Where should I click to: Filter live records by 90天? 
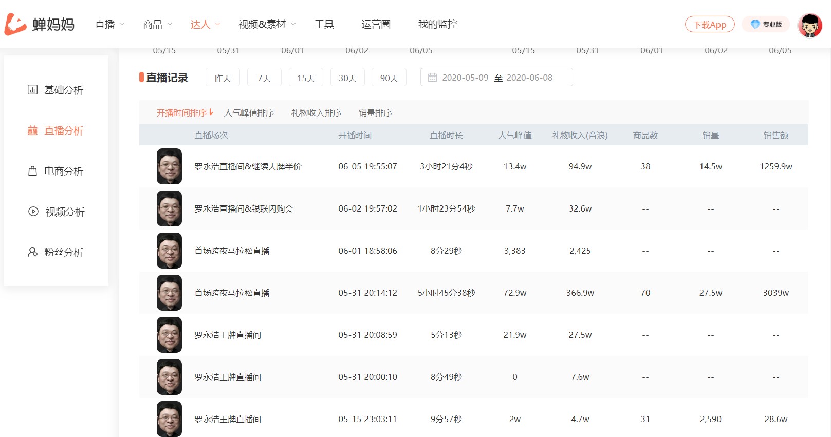[389, 78]
